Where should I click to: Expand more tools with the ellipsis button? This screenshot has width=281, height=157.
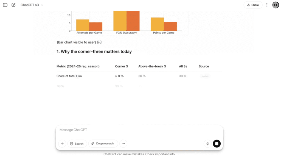pyautogui.click(x=123, y=144)
